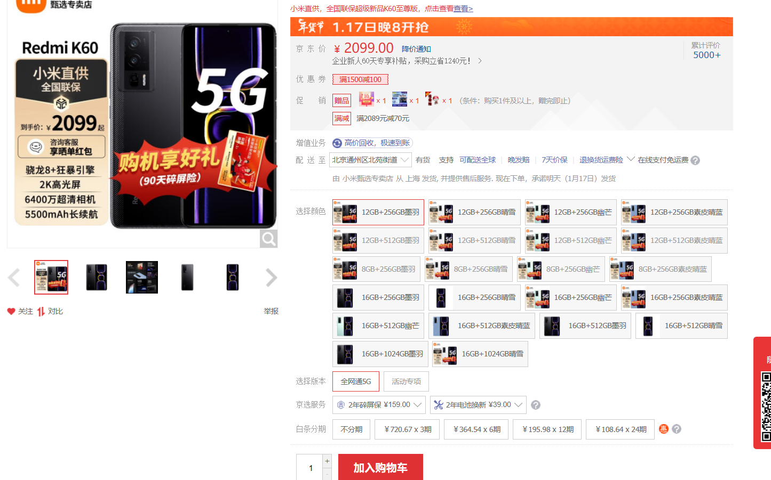Click 查看> link in top promo text

(463, 9)
